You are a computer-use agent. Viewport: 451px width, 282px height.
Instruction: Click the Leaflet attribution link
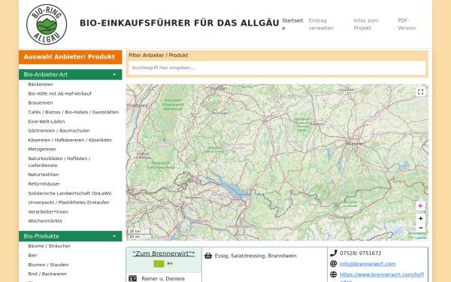click(x=420, y=238)
